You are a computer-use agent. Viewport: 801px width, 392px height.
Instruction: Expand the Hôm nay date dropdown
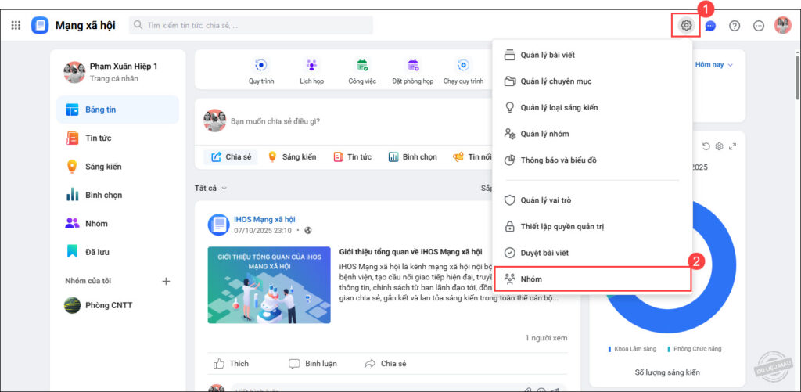(713, 65)
